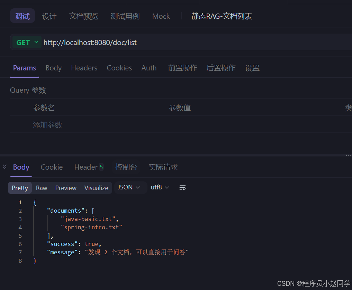Select the Headers request tab
This screenshot has width=352, height=290.
point(84,68)
